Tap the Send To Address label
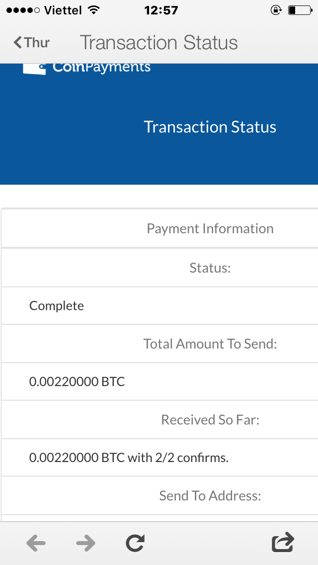 [x=210, y=495]
